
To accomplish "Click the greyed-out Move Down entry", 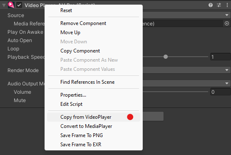I will (x=94, y=42).
